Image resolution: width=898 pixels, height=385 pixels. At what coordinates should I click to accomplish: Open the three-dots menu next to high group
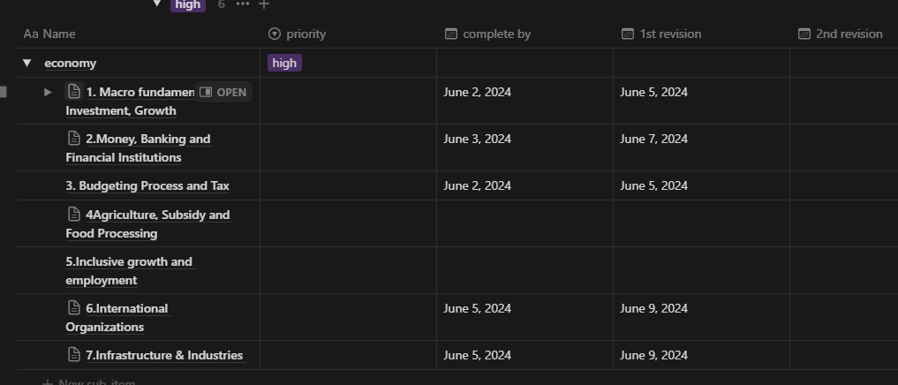click(243, 4)
